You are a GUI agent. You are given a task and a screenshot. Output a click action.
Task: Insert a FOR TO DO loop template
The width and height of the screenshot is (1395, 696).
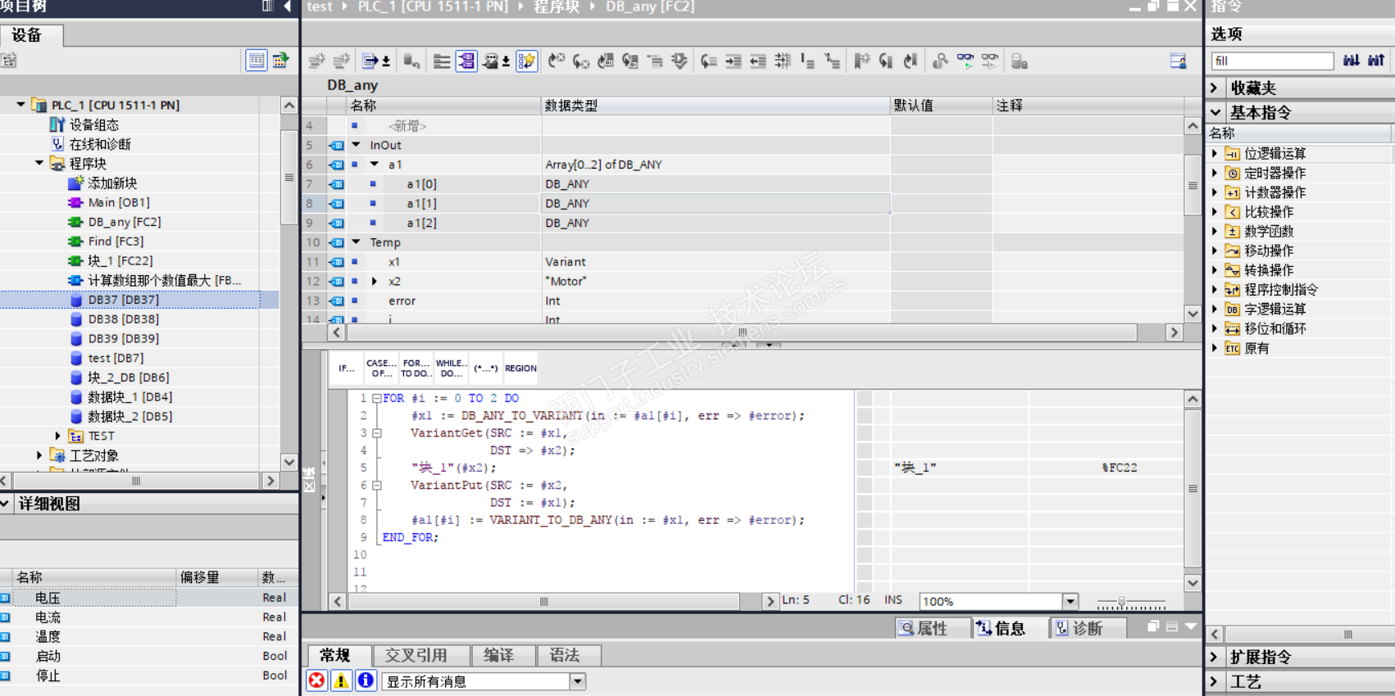[x=416, y=368]
